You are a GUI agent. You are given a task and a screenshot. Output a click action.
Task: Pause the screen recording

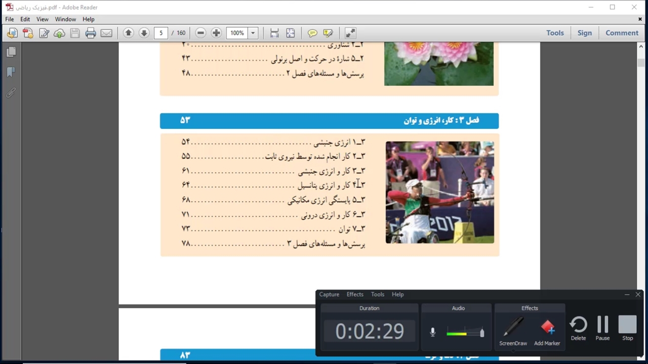click(x=602, y=328)
